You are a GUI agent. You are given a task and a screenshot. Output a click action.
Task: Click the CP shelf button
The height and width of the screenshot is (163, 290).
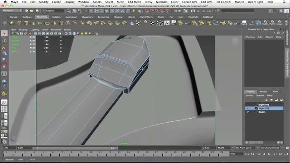pyautogui.click(x=236, y=23)
